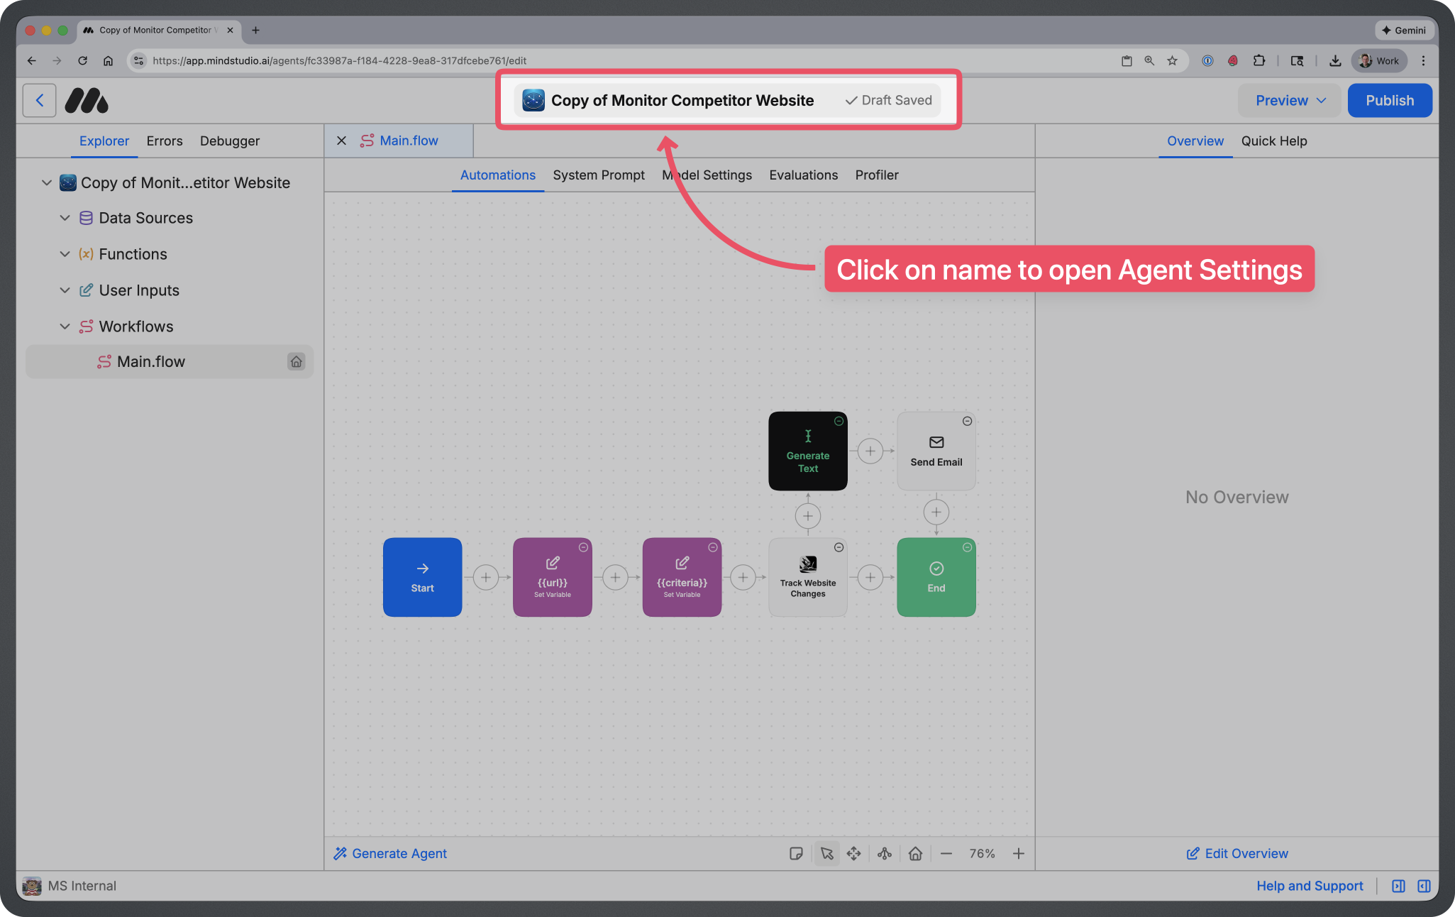The image size is (1455, 917).
Task: Open the auto-layout workflow tool icon
Action: tap(884, 853)
